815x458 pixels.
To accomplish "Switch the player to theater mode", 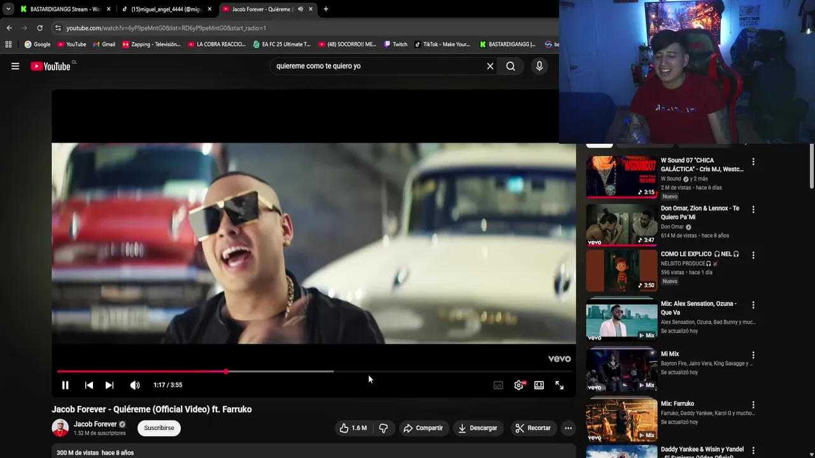I will [x=539, y=385].
